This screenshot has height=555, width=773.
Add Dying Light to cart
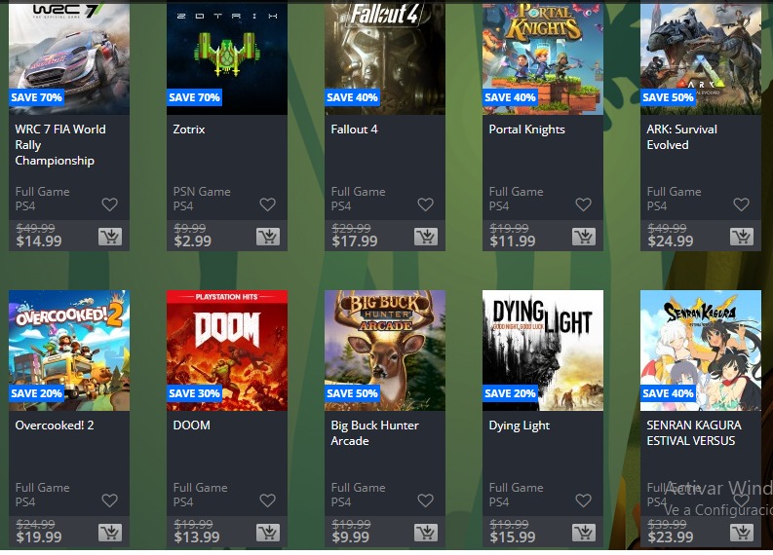click(584, 533)
